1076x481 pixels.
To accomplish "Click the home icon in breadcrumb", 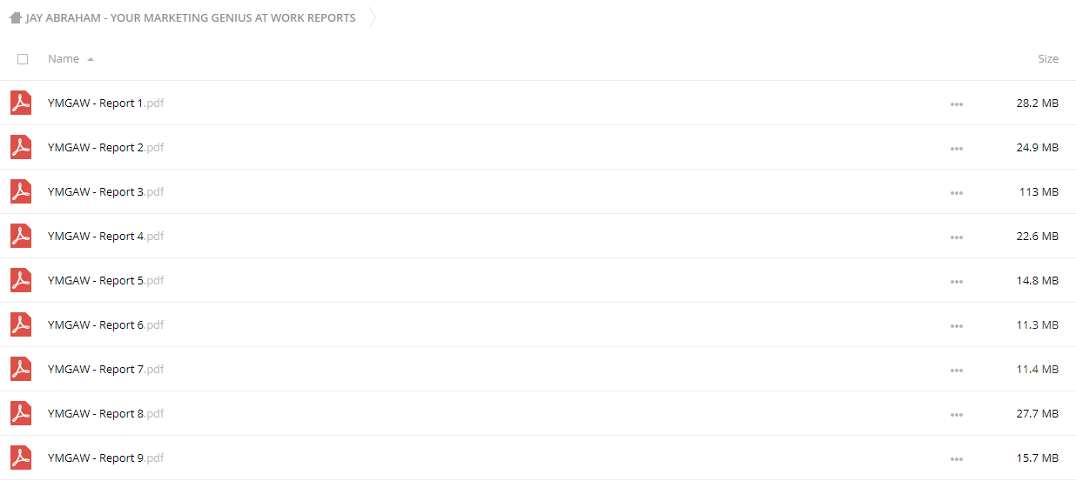I will pos(15,17).
